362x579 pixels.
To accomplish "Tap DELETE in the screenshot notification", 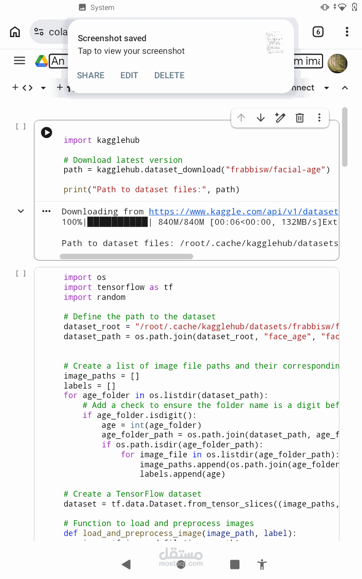I will tap(169, 76).
